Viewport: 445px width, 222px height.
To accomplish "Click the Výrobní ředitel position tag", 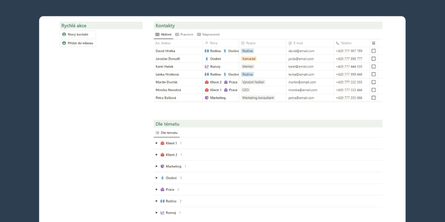I will 253,82.
